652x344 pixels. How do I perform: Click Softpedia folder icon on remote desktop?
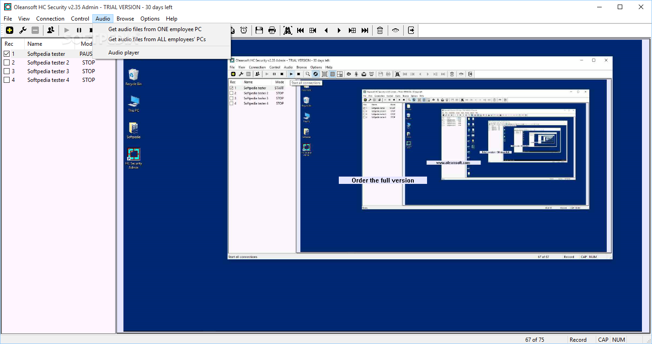(x=134, y=130)
